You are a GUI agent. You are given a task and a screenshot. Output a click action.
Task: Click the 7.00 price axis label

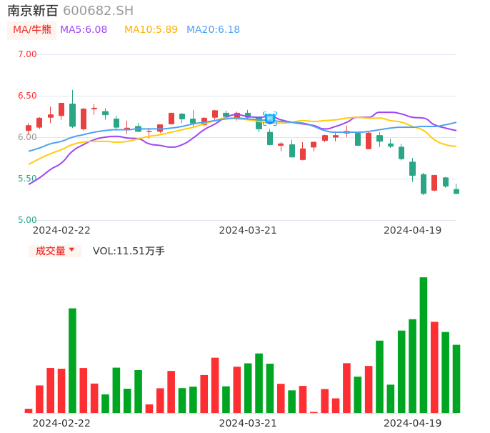27,54
